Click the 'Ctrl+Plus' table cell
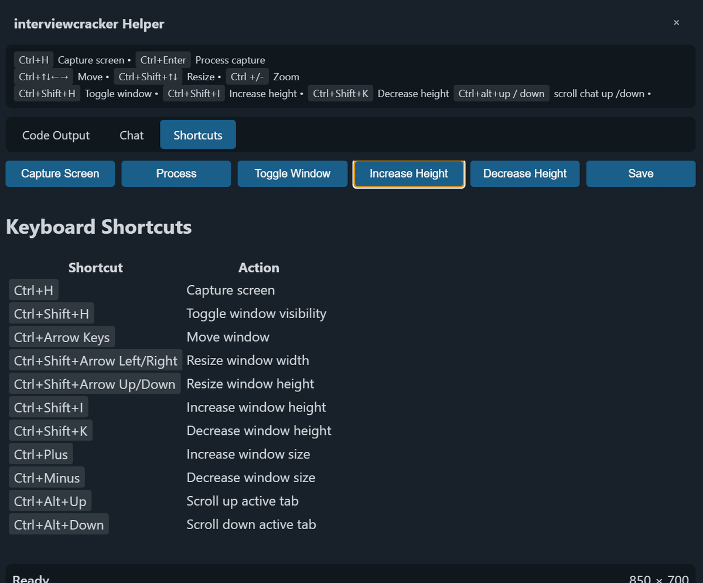Image resolution: width=703 pixels, height=583 pixels. coord(41,454)
